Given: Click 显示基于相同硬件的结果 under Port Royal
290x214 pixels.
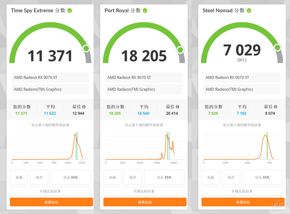Looking at the screenshot, I should [x=144, y=125].
